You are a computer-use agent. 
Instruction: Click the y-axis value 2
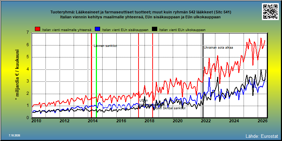(x=27, y=93)
